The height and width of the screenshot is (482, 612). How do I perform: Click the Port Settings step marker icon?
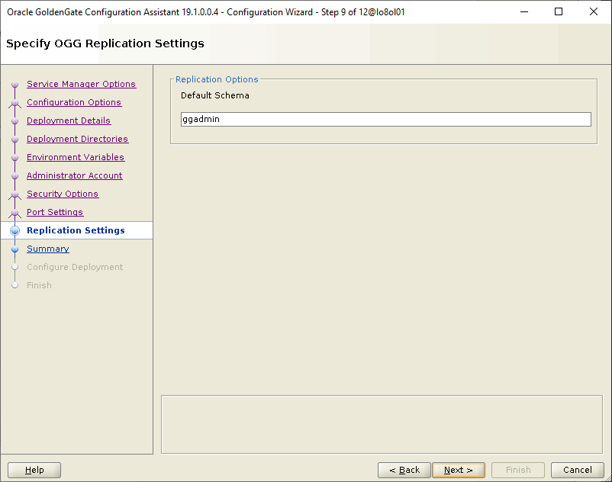[14, 213]
